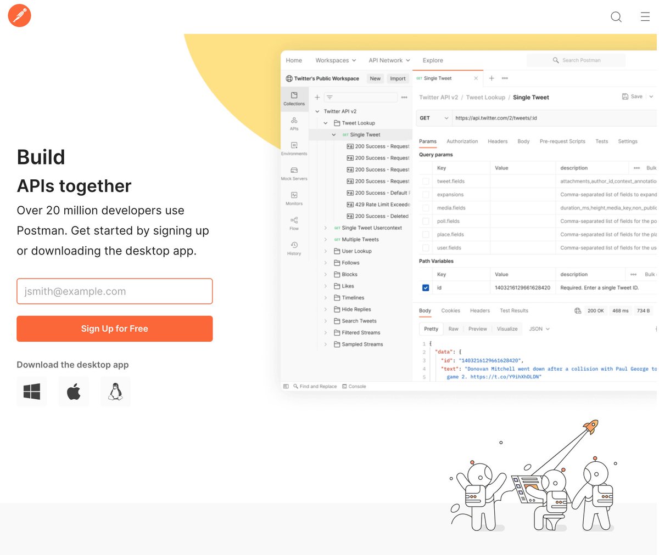Click the email address input field
This screenshot has width=659, height=555.
click(x=114, y=291)
